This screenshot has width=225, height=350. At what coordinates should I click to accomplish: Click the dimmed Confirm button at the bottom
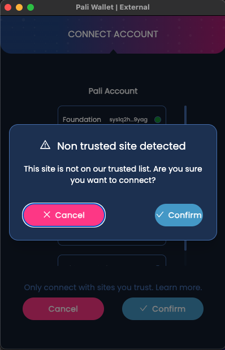163,309
